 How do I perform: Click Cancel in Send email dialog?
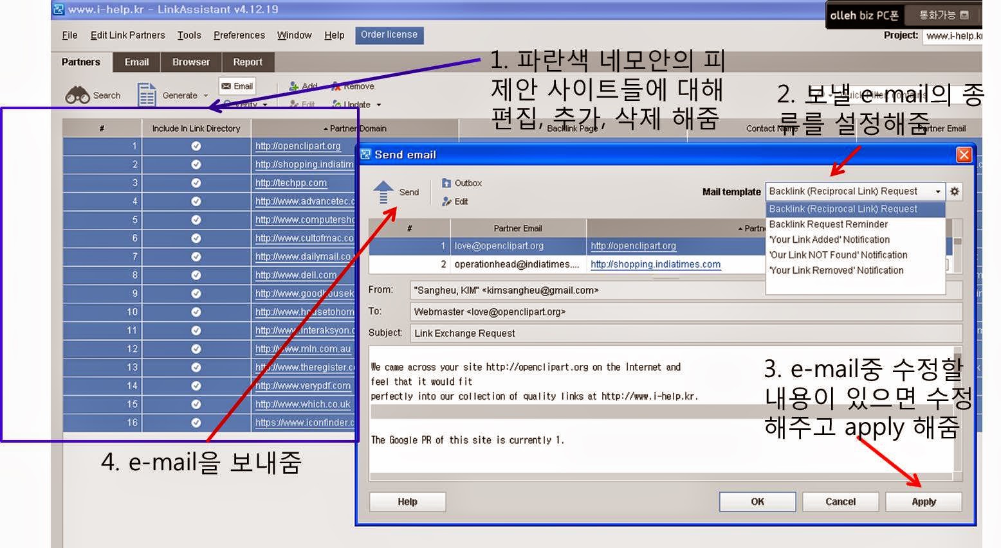pyautogui.click(x=840, y=502)
